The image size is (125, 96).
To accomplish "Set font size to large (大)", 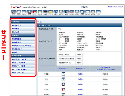I will tap(87, 7).
